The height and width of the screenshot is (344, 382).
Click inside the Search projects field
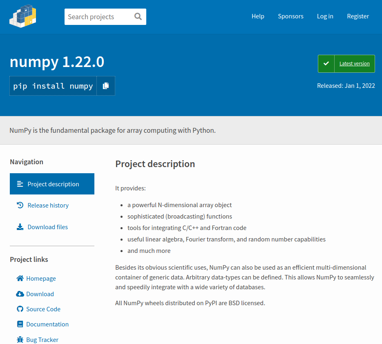coord(98,16)
